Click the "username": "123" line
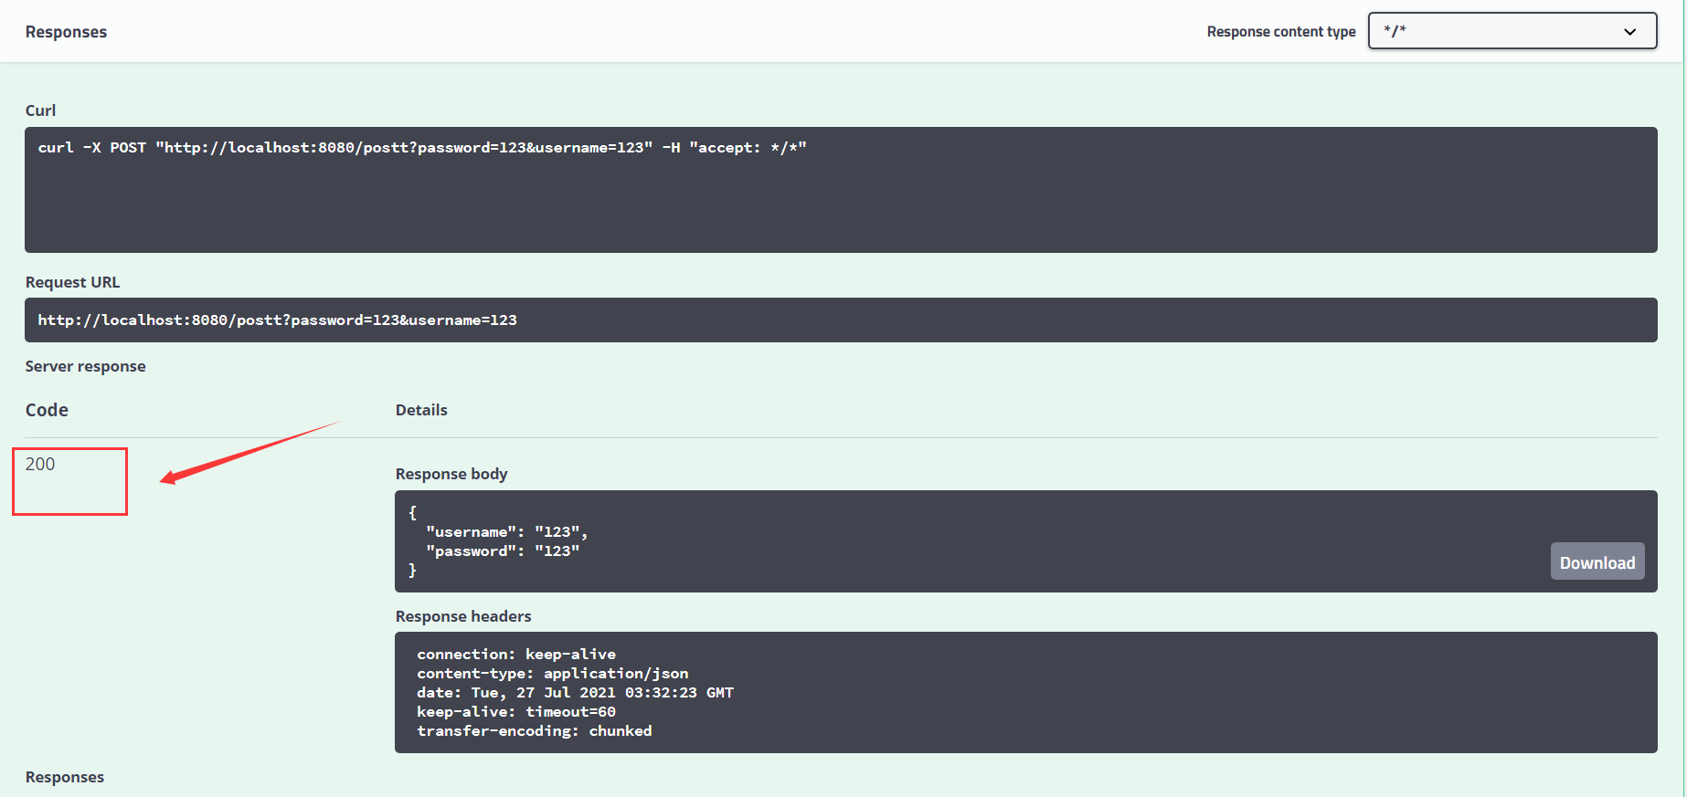This screenshot has height=797, width=1687. point(506,532)
